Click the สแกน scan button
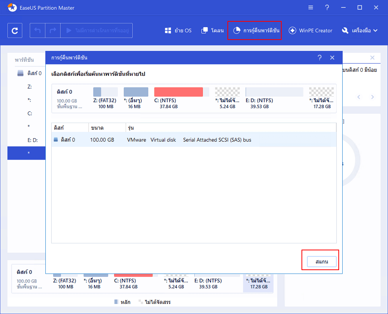 [x=322, y=262]
